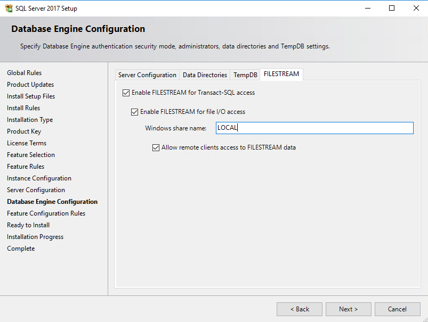Image resolution: width=428 pixels, height=322 pixels.
Task: Click inside the Windows share name field
Action: point(314,128)
